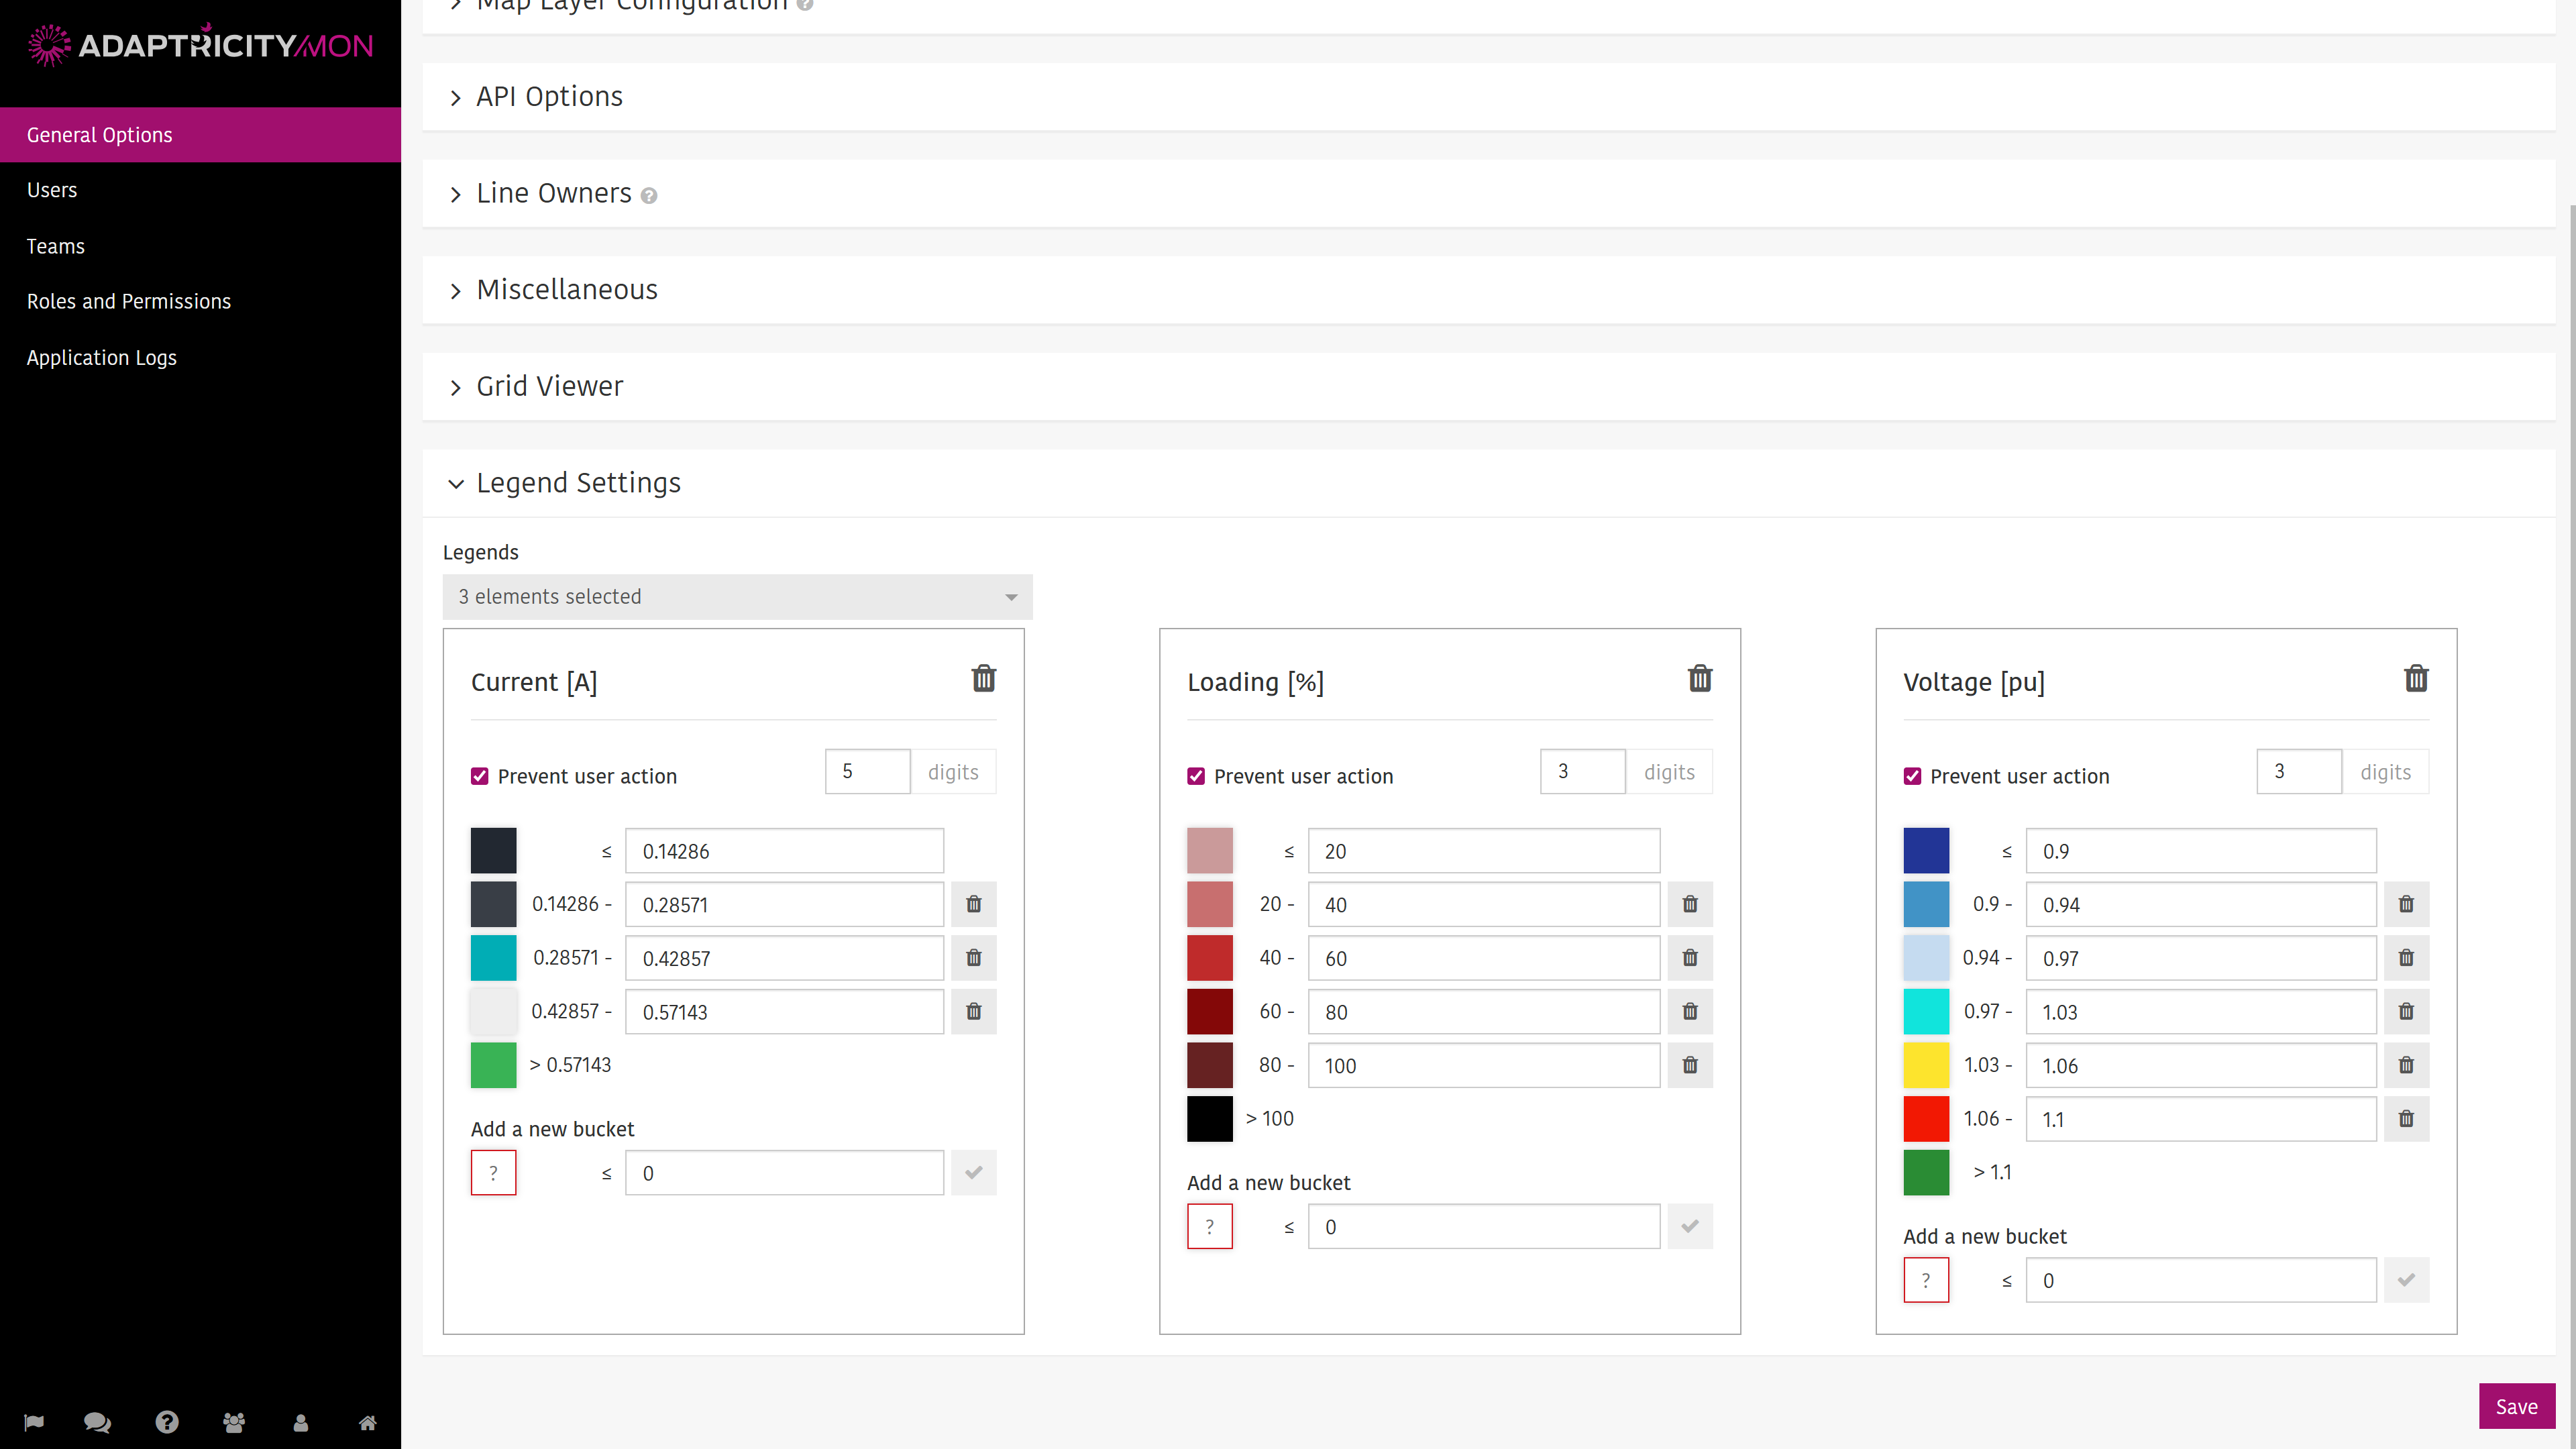This screenshot has height=1449, width=2576.
Task: Remove the 0.14286 - 0.28571 current bucket
Action: tap(974, 904)
